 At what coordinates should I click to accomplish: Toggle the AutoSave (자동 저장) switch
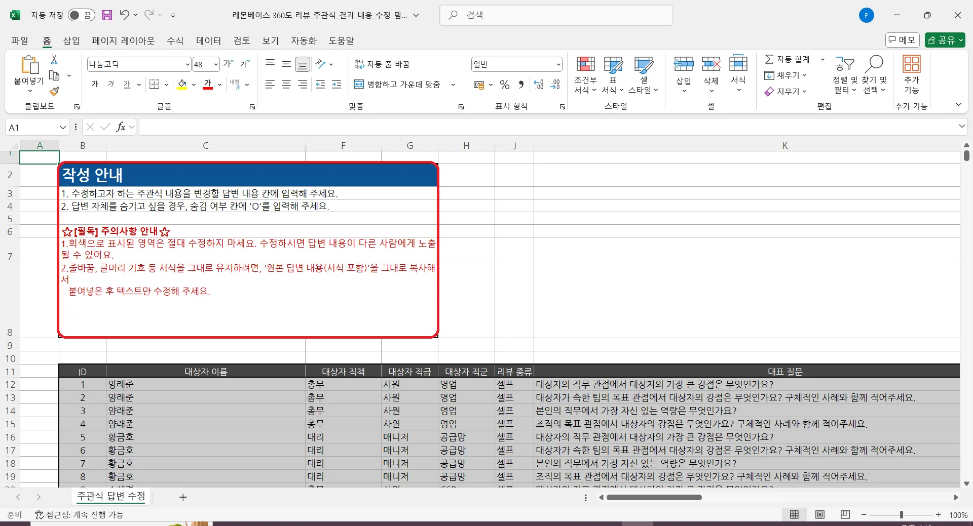click(81, 15)
